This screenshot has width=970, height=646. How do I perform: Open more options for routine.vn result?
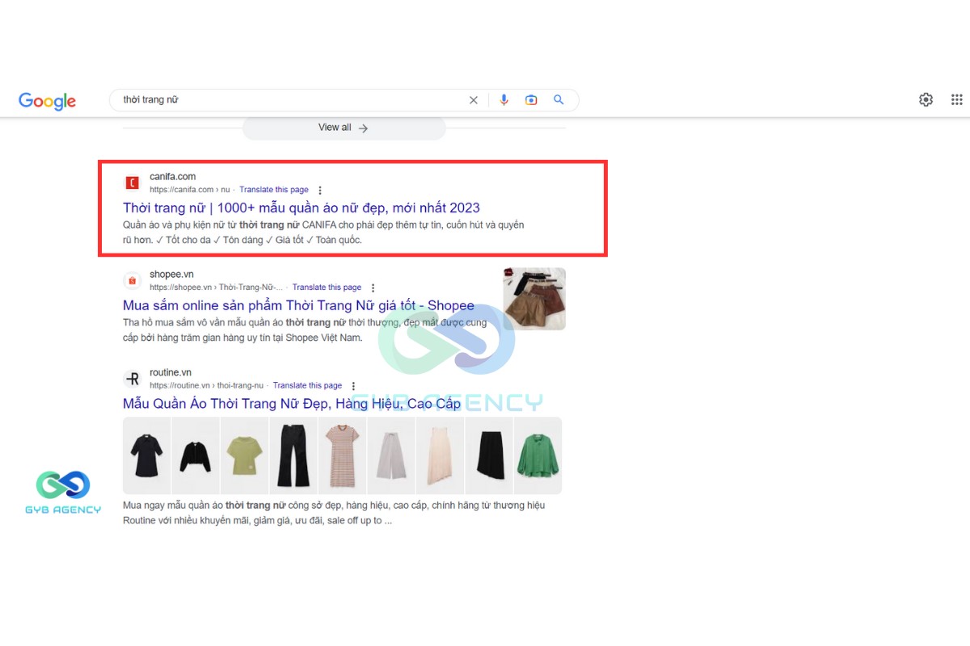pyautogui.click(x=353, y=386)
